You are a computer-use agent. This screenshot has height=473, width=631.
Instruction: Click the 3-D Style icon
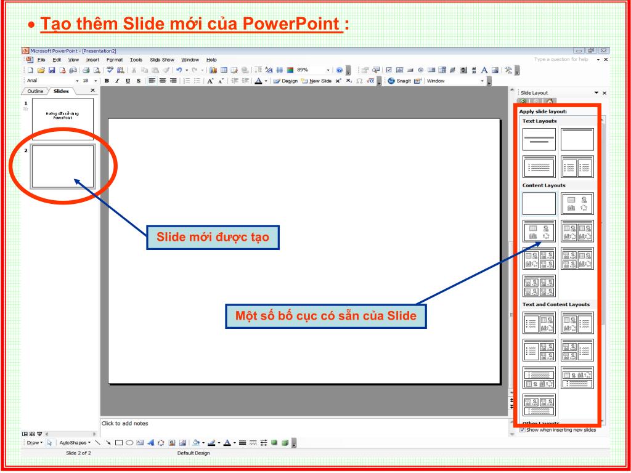(x=285, y=443)
